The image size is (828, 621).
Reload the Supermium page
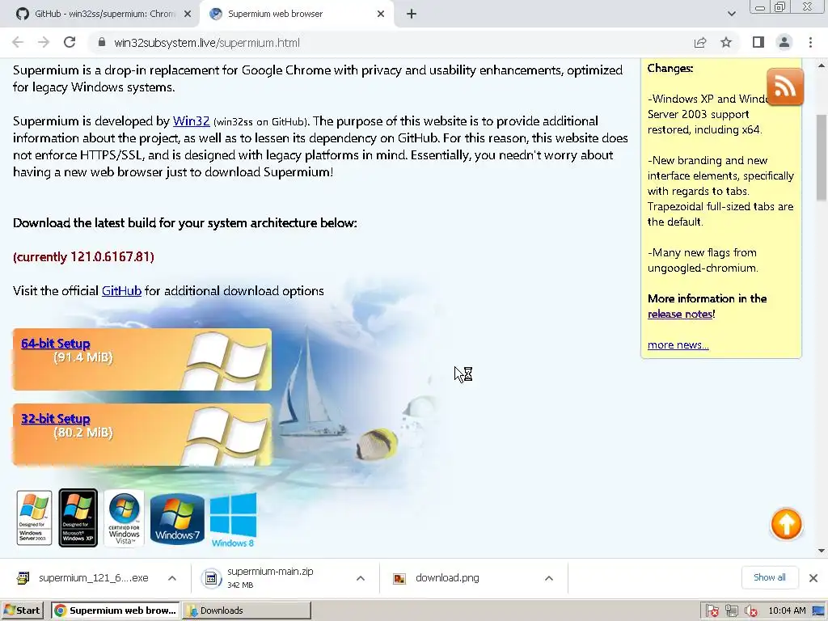tap(70, 42)
